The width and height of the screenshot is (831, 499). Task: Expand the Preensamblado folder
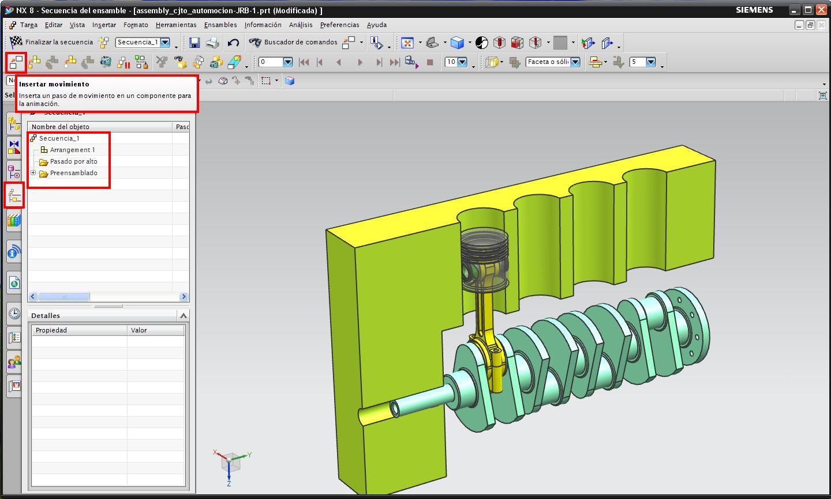point(33,173)
